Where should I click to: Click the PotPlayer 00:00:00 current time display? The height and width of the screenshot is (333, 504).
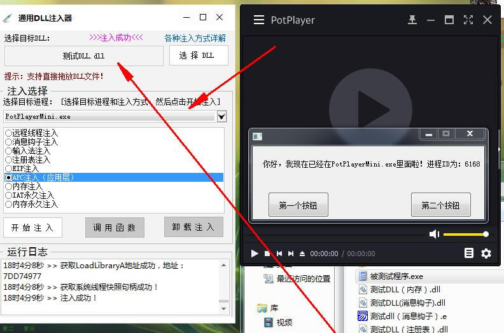[x=324, y=254]
